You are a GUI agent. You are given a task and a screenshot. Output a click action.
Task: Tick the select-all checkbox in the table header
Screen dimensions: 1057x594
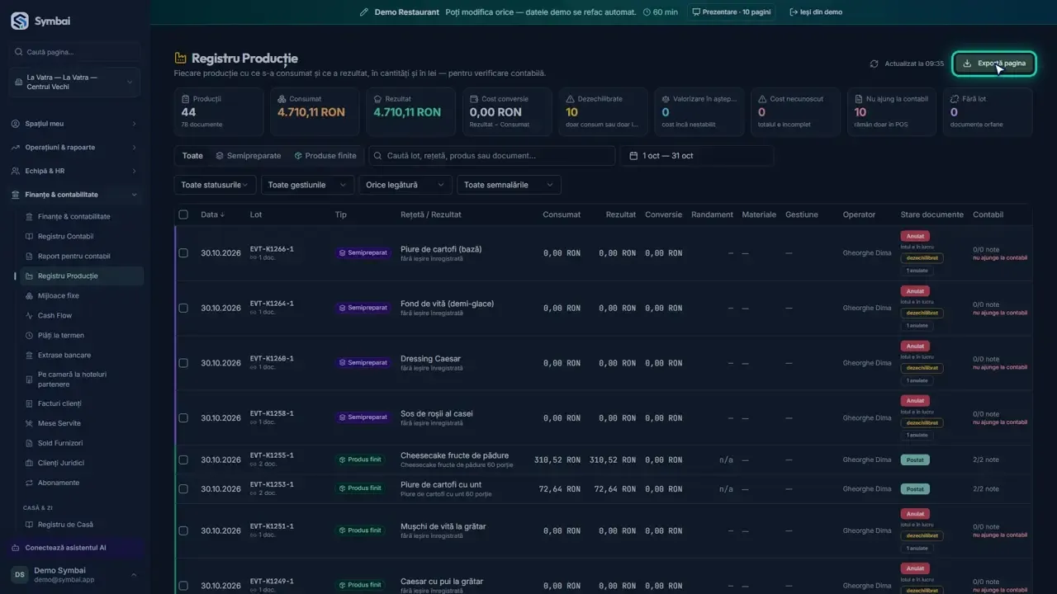click(x=183, y=214)
